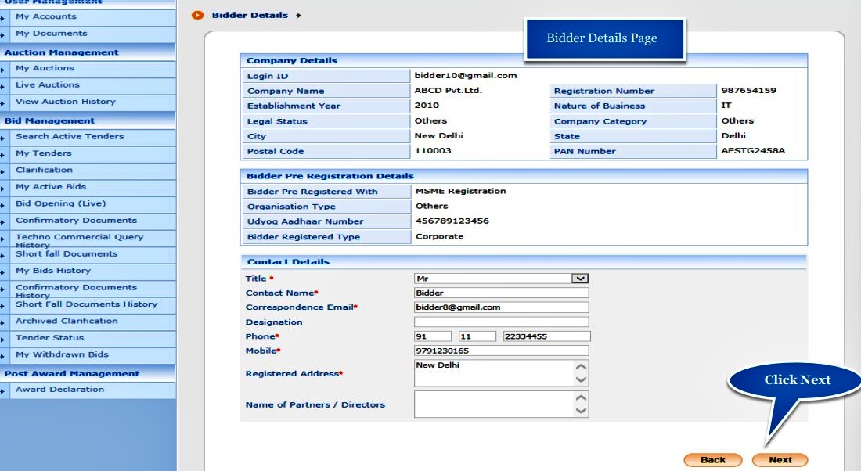Open the Title dropdown showing Mr

click(x=501, y=279)
